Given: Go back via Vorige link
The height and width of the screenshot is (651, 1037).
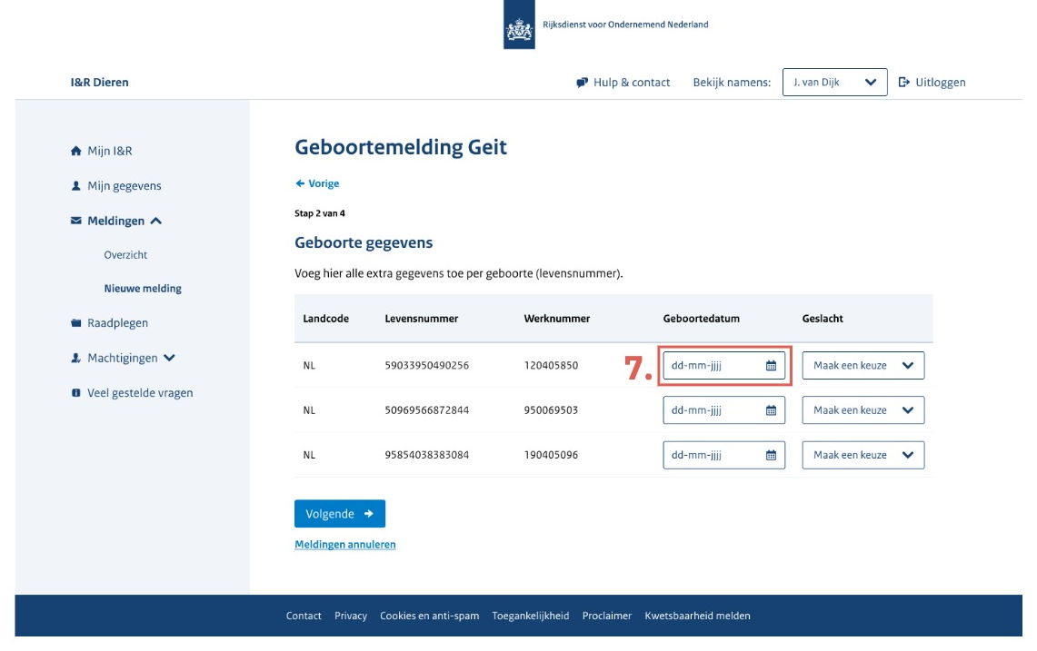Looking at the screenshot, I should [x=324, y=183].
